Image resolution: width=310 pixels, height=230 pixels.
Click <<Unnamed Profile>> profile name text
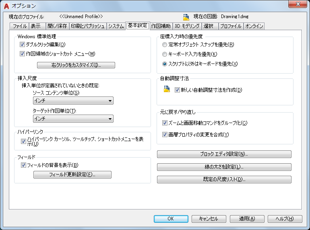pyautogui.click(x=81, y=16)
